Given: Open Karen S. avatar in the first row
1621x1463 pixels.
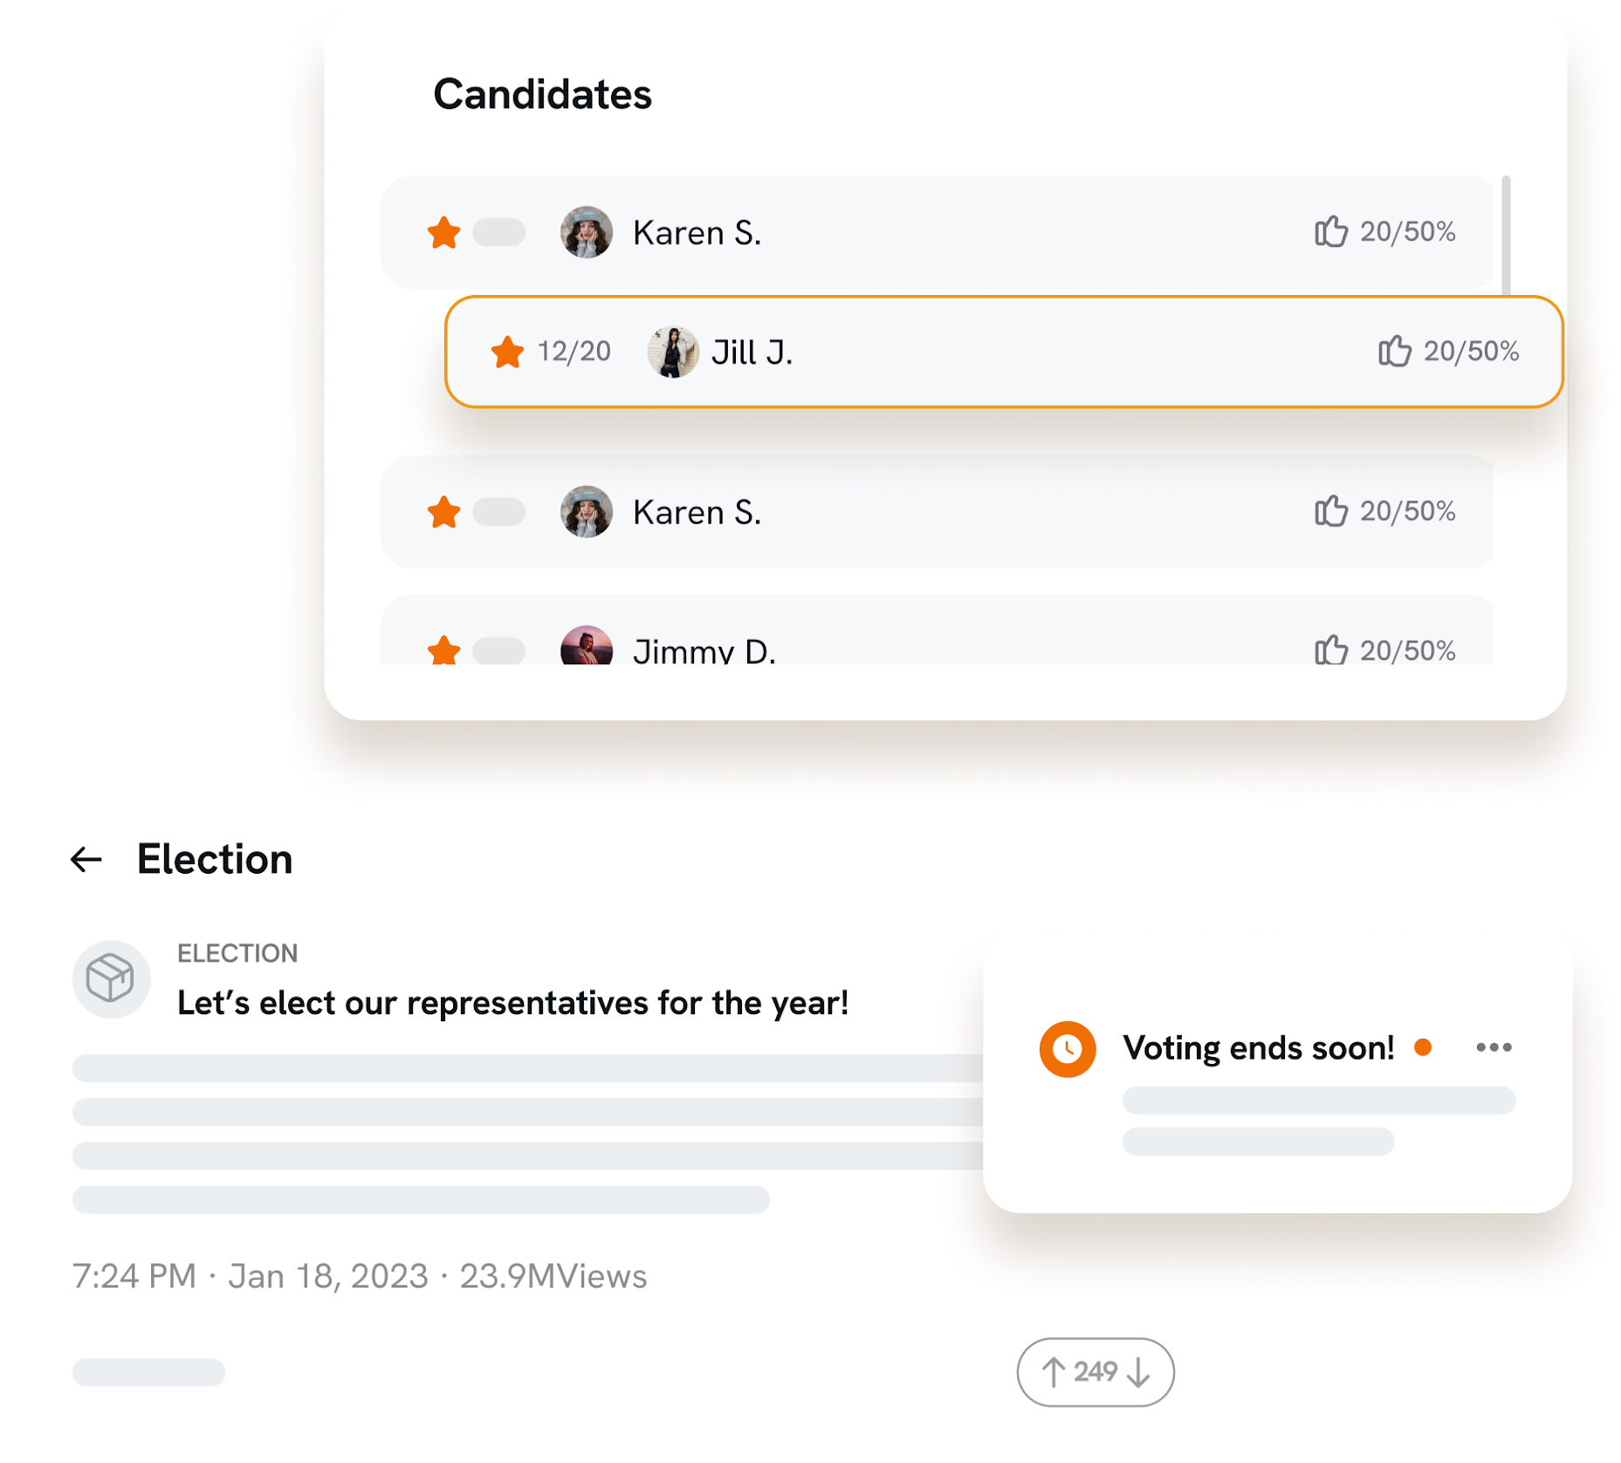Looking at the screenshot, I should click(x=586, y=232).
